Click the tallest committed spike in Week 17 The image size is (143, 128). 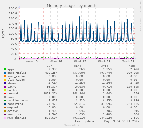[79, 17]
